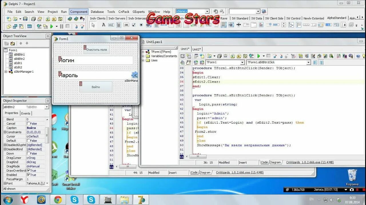Select the tree view component in palette
Image resolution: width=366 pixels, height=205 pixels.
pyautogui.click(x=291, y=25)
